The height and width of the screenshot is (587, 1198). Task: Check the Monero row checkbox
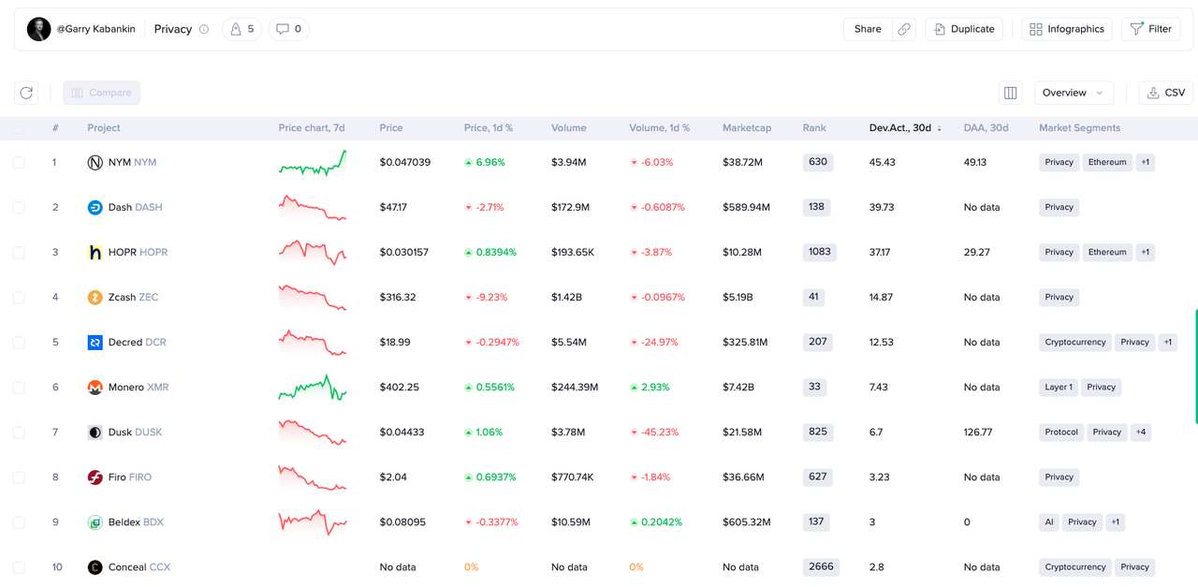coord(19,388)
